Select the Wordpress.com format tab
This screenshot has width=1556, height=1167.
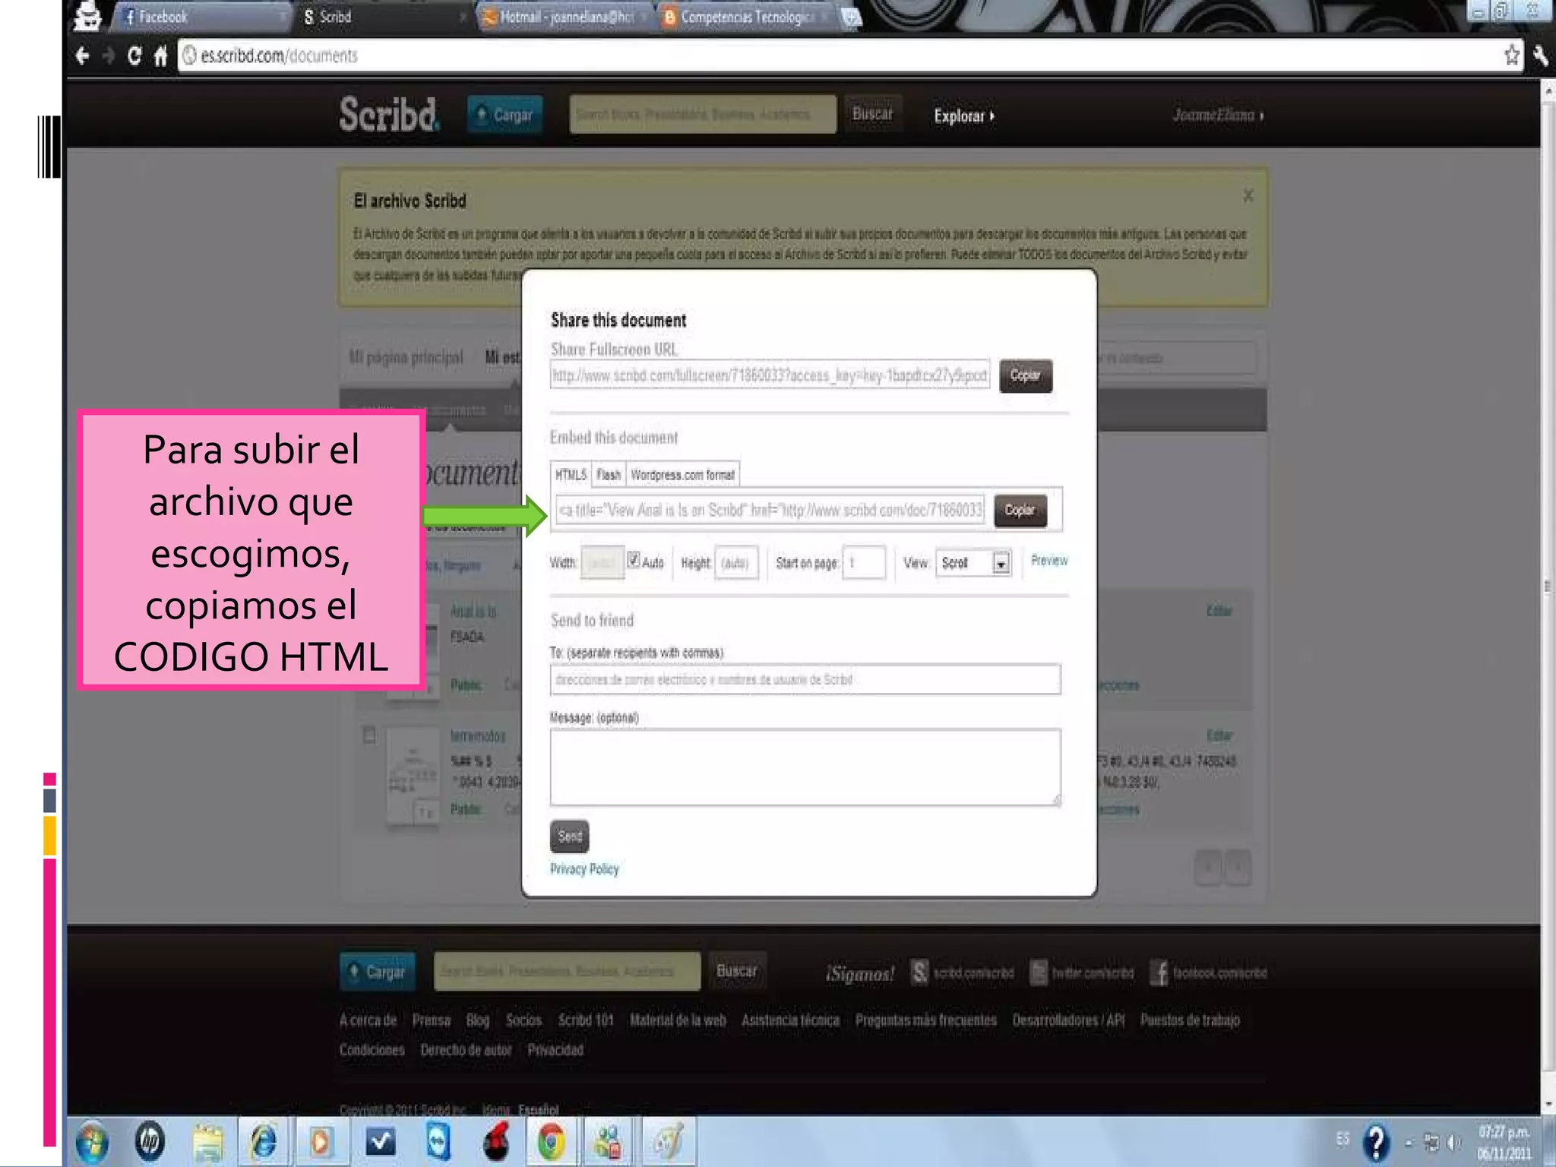pos(682,475)
